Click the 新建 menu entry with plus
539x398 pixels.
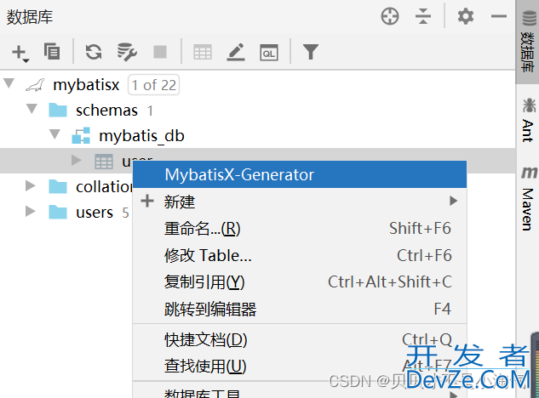(300, 202)
